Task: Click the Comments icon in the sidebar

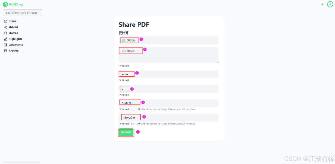Action: pos(5,45)
